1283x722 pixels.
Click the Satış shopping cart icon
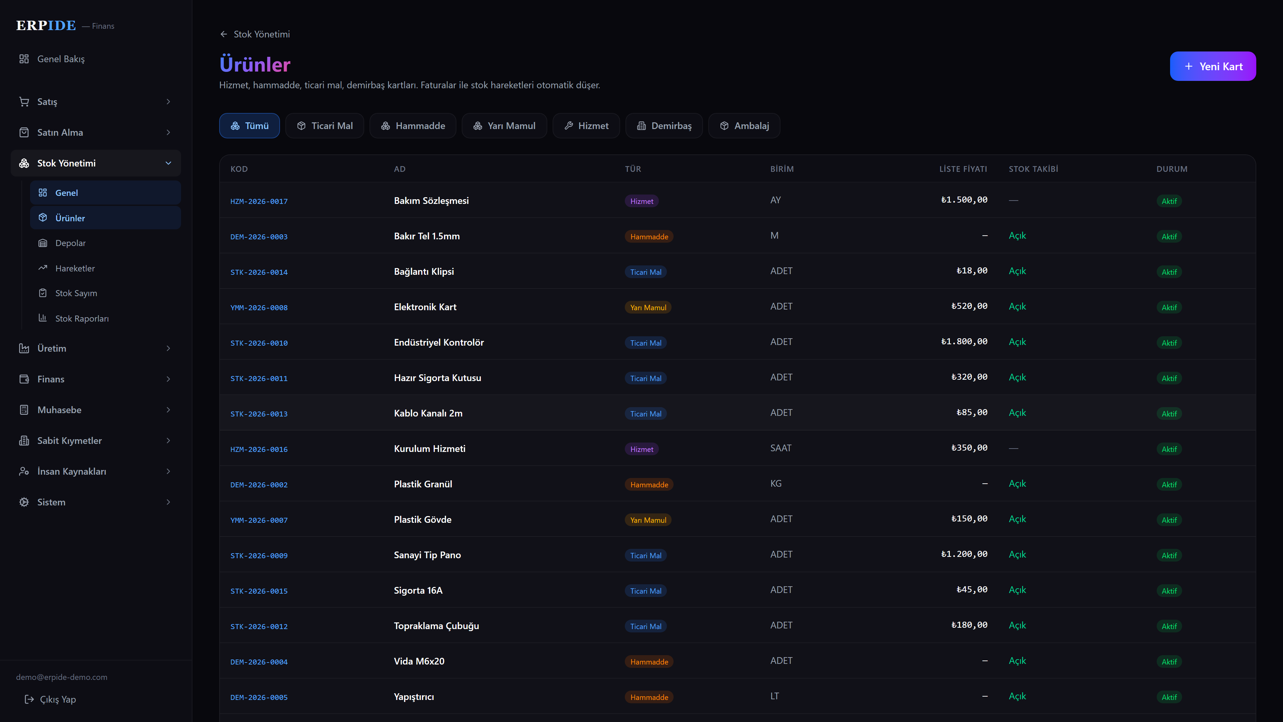(x=24, y=102)
